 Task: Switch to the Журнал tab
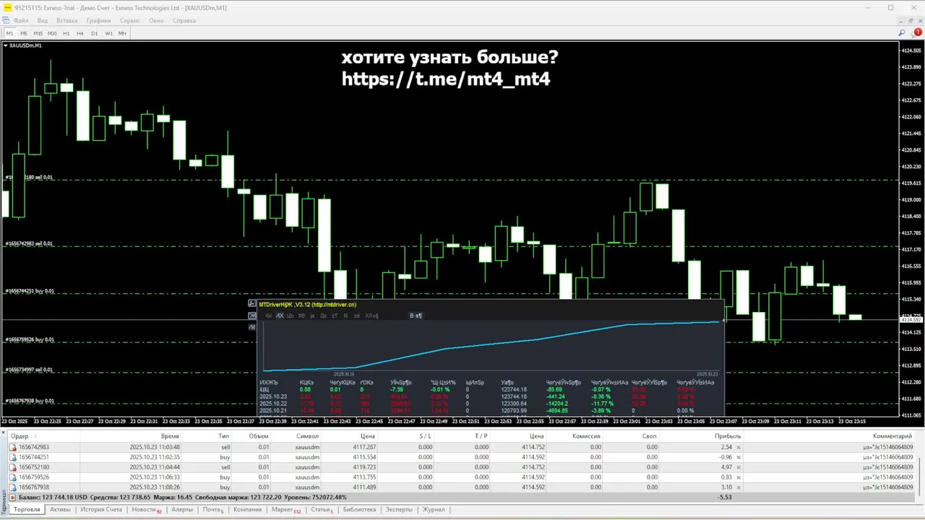434,510
